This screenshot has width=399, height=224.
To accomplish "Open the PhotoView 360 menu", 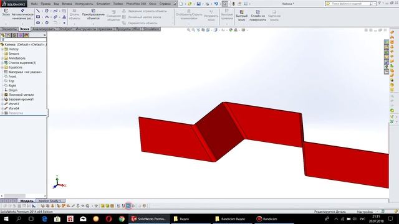I will [x=136, y=4].
